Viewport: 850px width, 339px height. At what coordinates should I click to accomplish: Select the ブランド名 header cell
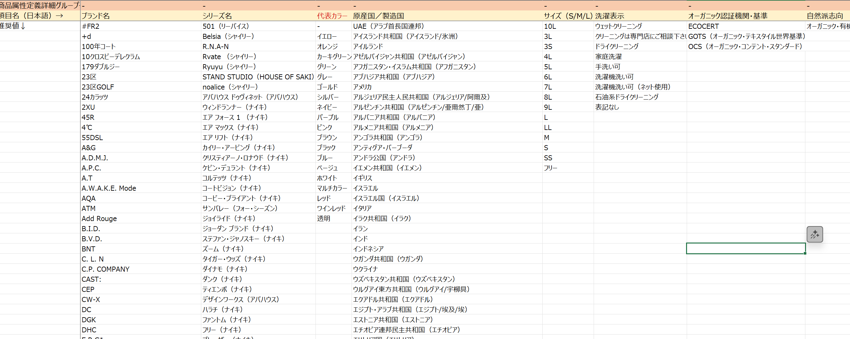[x=141, y=15]
